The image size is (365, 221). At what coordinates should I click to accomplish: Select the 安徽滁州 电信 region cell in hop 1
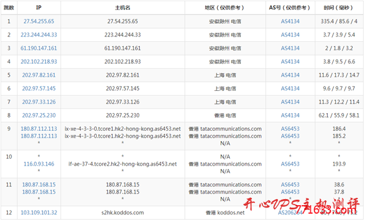click(x=225, y=21)
